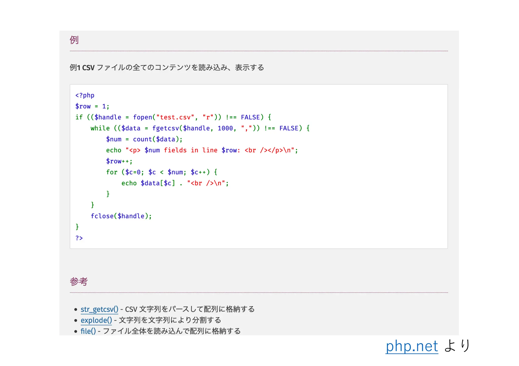Click the '$row = 1;' code line

(x=92, y=106)
